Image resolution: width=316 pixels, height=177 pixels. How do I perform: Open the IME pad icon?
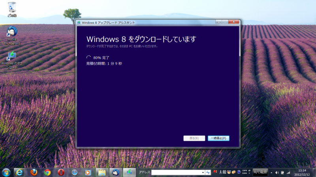click(x=229, y=172)
